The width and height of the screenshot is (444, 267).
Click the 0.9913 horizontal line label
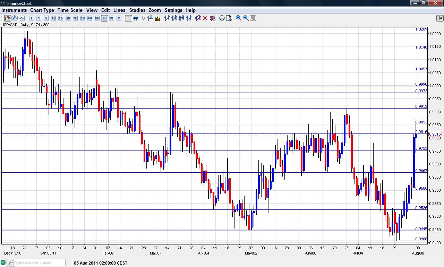pos(421,106)
